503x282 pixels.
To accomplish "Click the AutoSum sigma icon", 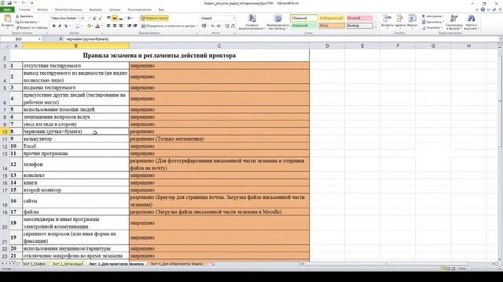I will tap(424, 16).
